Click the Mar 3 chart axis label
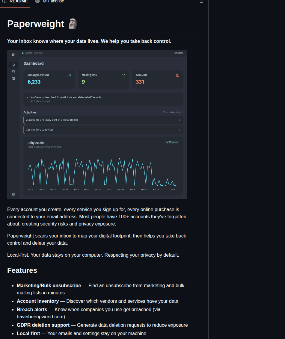The image size is (285, 339). (174, 189)
